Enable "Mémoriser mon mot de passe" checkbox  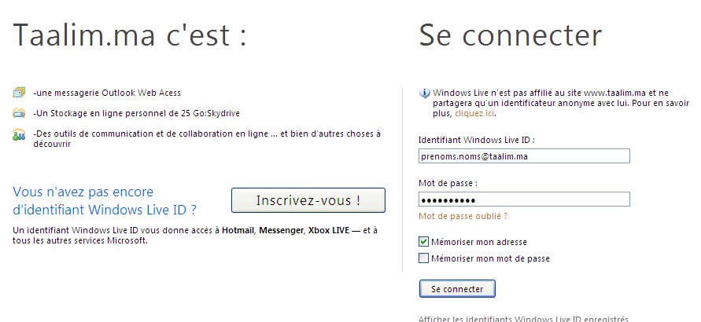point(424,258)
